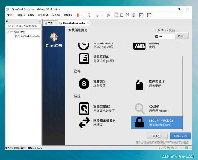Switch to Unity mode from the toolbar

133,15
